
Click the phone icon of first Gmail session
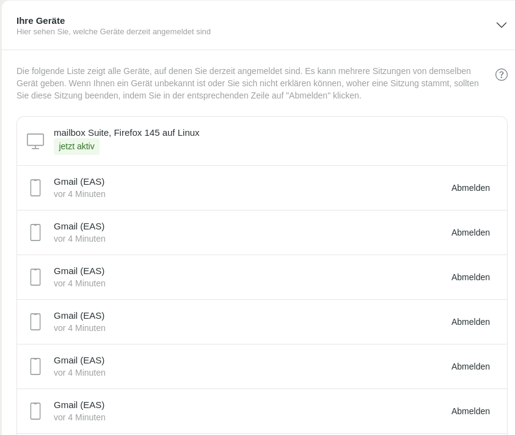tap(35, 188)
